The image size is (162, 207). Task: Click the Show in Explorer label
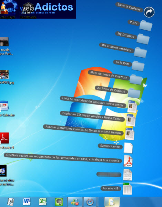[129, 7]
